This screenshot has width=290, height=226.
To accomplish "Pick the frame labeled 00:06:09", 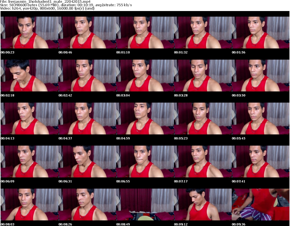I will (x=29, y=162).
